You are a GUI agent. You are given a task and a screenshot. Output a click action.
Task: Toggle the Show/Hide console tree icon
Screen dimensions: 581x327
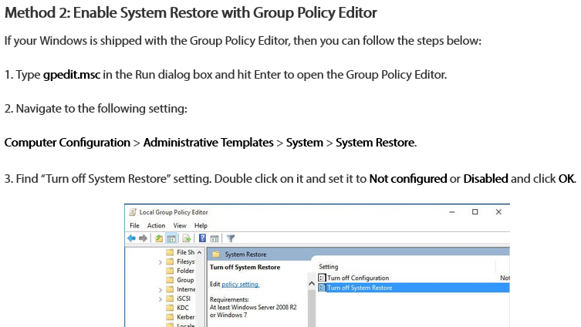click(x=171, y=238)
